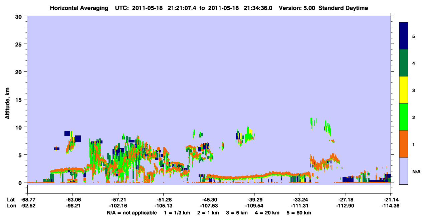Click latitude value -27.18
This screenshot has height=222, width=434.
(345, 200)
